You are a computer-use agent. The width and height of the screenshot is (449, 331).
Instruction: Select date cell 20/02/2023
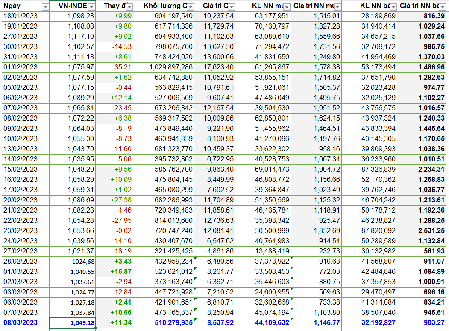[26, 200]
